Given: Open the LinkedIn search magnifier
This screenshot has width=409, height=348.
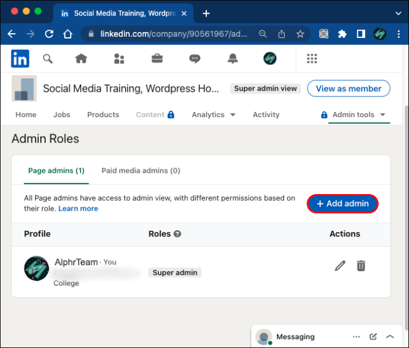Looking at the screenshot, I should click(x=48, y=59).
